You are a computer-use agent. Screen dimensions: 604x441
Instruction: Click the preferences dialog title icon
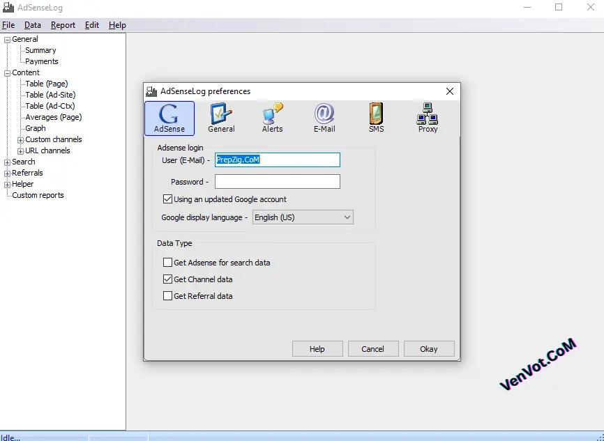pyautogui.click(x=151, y=91)
